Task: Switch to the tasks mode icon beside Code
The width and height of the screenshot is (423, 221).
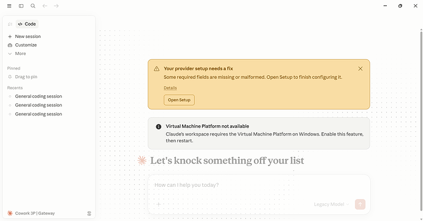Action: pos(10,24)
